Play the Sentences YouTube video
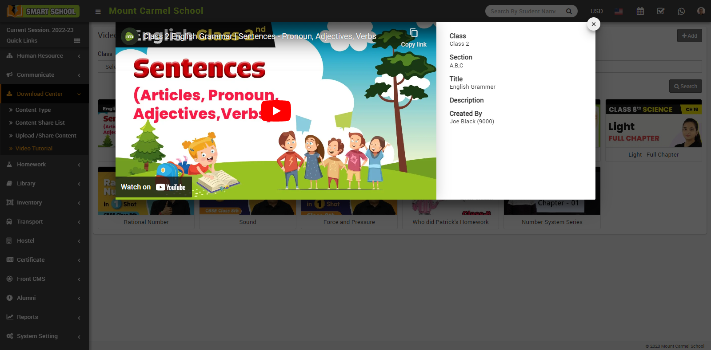 276,111
